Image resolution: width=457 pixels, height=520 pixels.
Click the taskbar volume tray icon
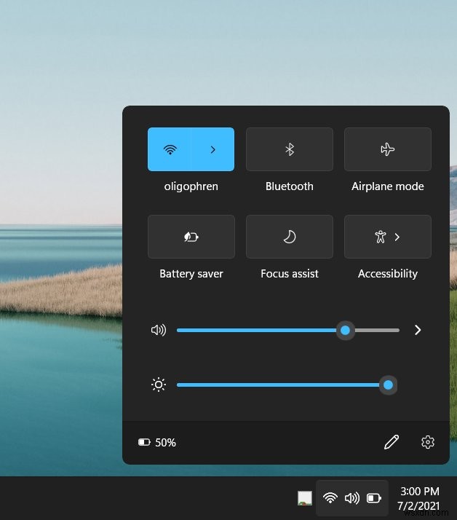352,497
